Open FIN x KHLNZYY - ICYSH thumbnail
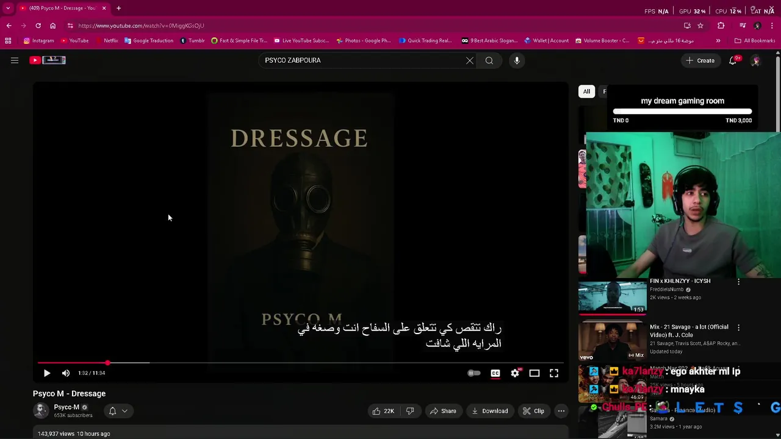Viewport: 781px width, 439px height. pos(612,296)
